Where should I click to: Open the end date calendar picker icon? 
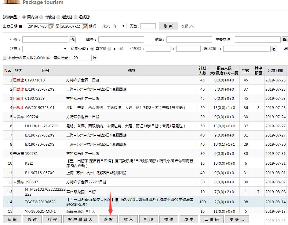click(84, 26)
